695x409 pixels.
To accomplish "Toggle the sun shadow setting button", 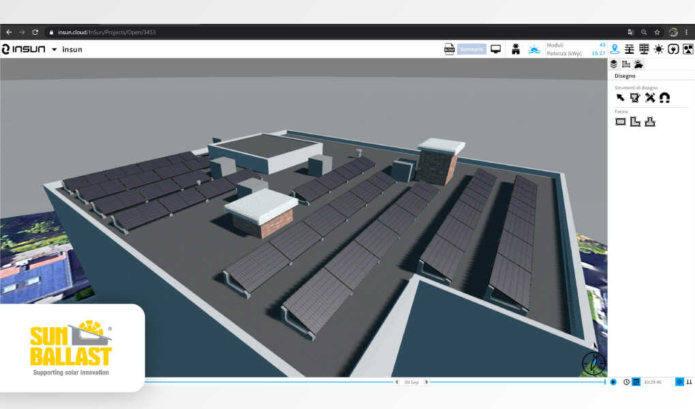I will click(679, 382).
